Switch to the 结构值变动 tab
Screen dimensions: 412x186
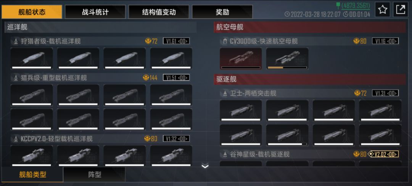click(x=159, y=12)
